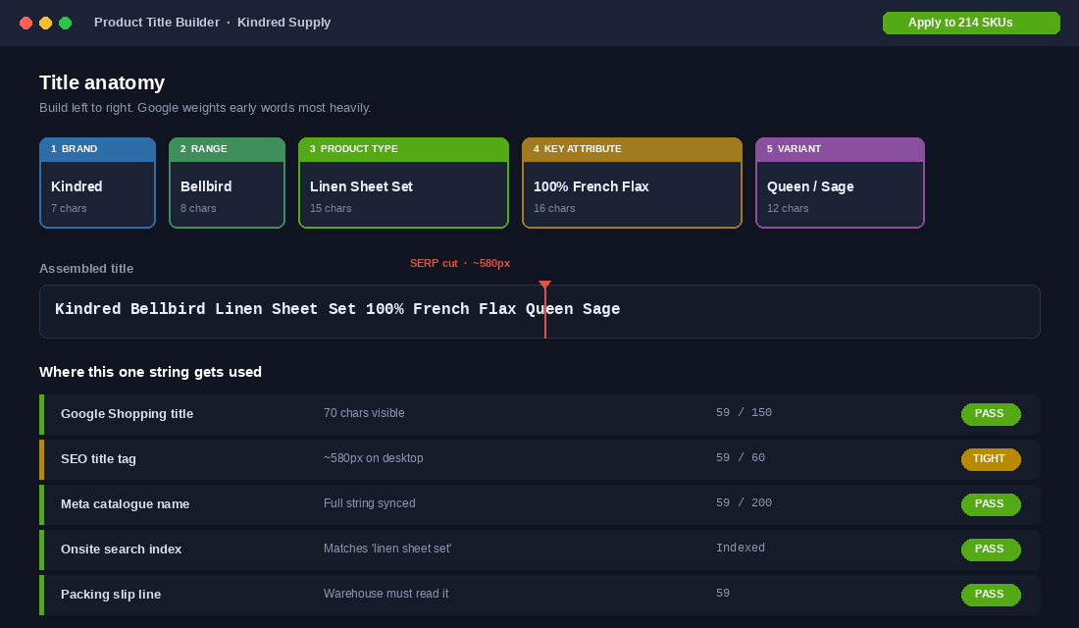Image resolution: width=1079 pixels, height=628 pixels.
Task: Select the SEO title tag row
Action: click(x=539, y=459)
